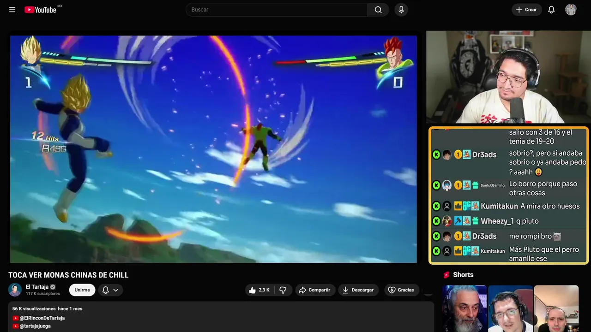Click the video title text
The height and width of the screenshot is (332, 591).
point(68,275)
